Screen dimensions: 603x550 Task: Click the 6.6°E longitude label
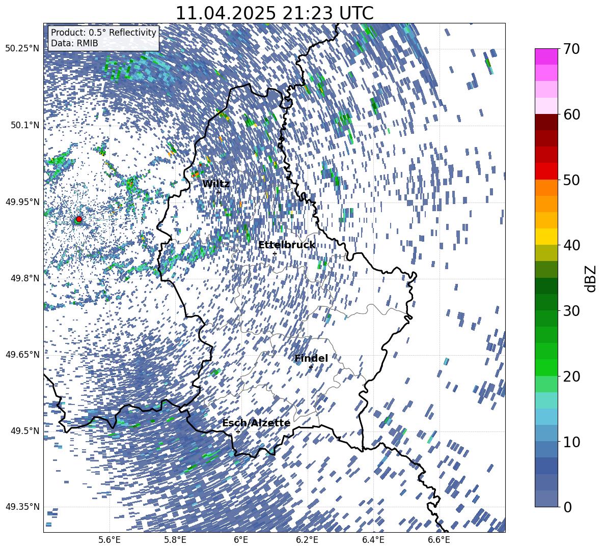(439, 540)
